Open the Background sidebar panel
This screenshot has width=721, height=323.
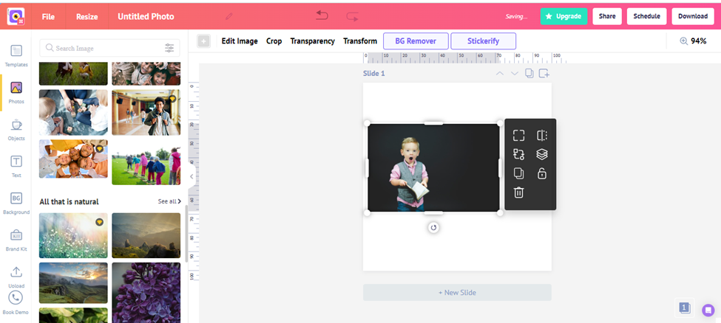(16, 204)
